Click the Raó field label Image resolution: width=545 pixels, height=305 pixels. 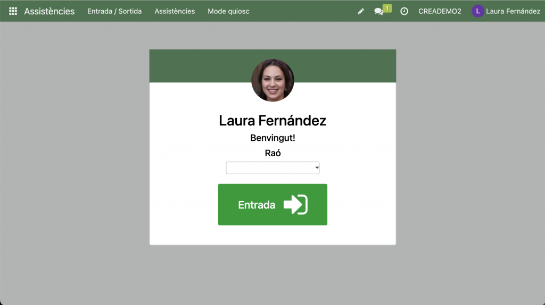tap(272, 153)
